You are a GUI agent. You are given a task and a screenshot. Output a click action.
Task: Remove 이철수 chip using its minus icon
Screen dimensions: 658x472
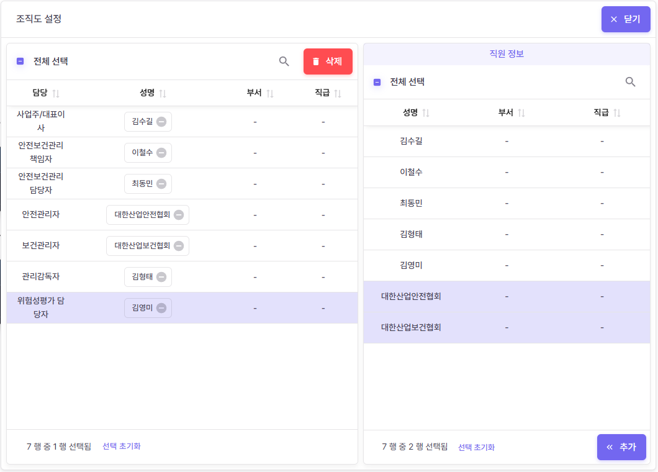161,153
